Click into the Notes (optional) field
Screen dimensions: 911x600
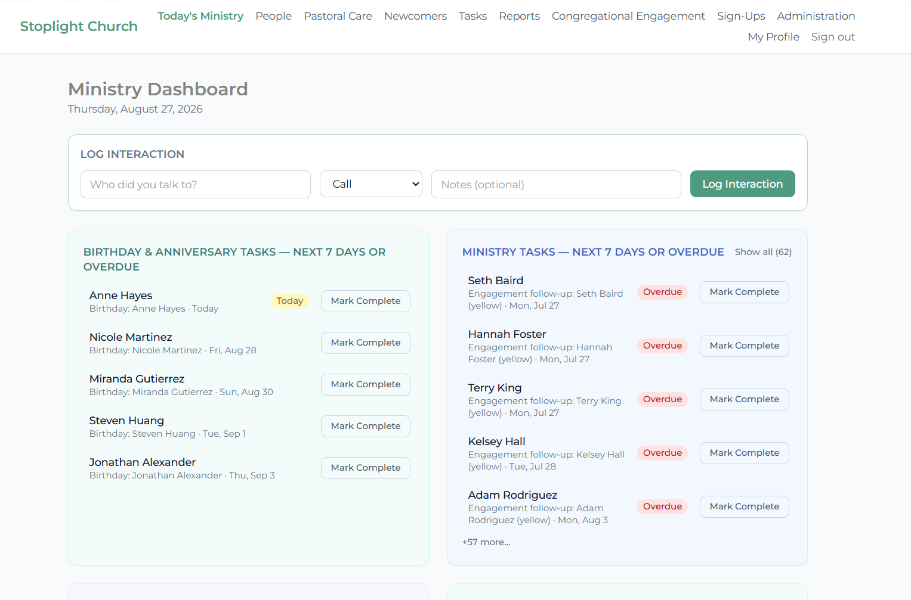click(x=556, y=184)
